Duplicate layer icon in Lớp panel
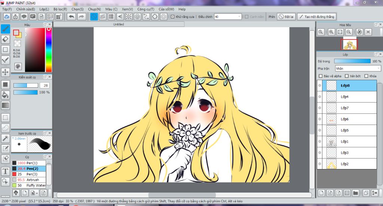Screen dimensions: 383x206 click(366, 193)
